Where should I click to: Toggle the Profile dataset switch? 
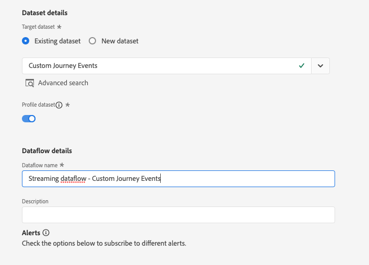click(29, 119)
